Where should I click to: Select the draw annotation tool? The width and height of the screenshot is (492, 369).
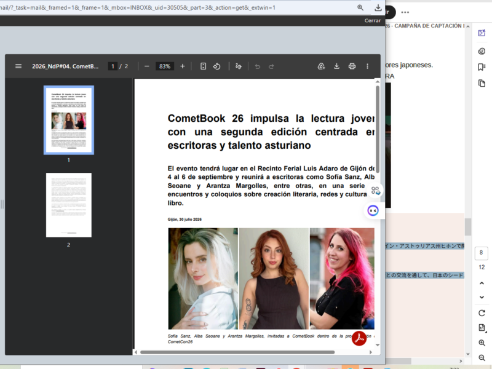point(239,66)
